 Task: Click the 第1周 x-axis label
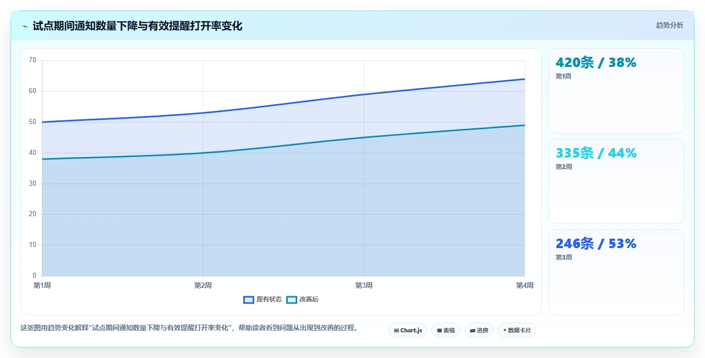42,285
